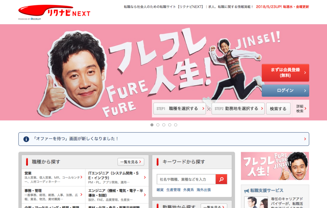Open STEP1 職種を選択する selector

click(179, 109)
